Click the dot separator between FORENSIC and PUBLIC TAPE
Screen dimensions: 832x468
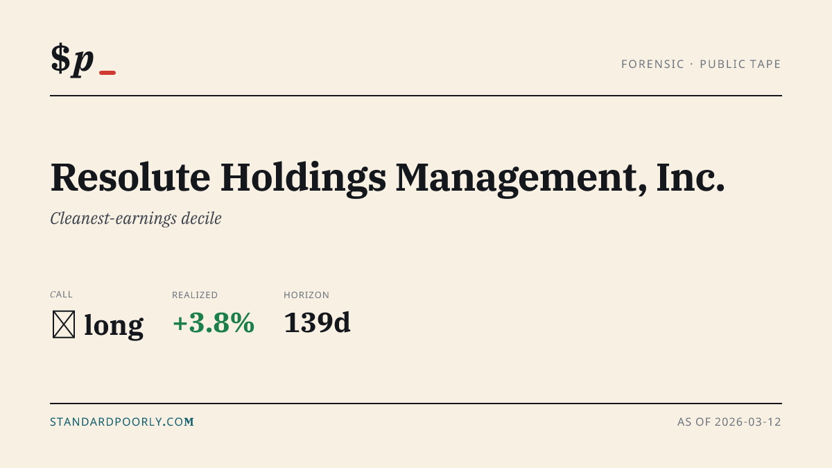pyautogui.click(x=691, y=64)
